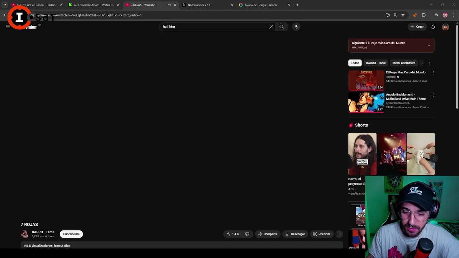Image resolution: width=459 pixels, height=258 pixels.
Task: Dislike the video with thumbs down
Action: point(247,234)
